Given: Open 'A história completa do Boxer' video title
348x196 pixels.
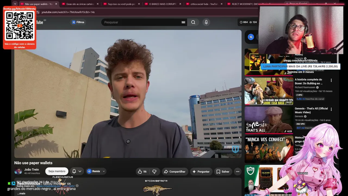Looking at the screenshot, I should tap(309, 81).
